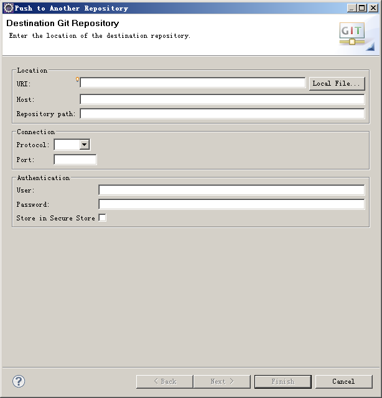The image size is (382, 398).
Task: Click the help question mark icon
Action: (x=19, y=381)
